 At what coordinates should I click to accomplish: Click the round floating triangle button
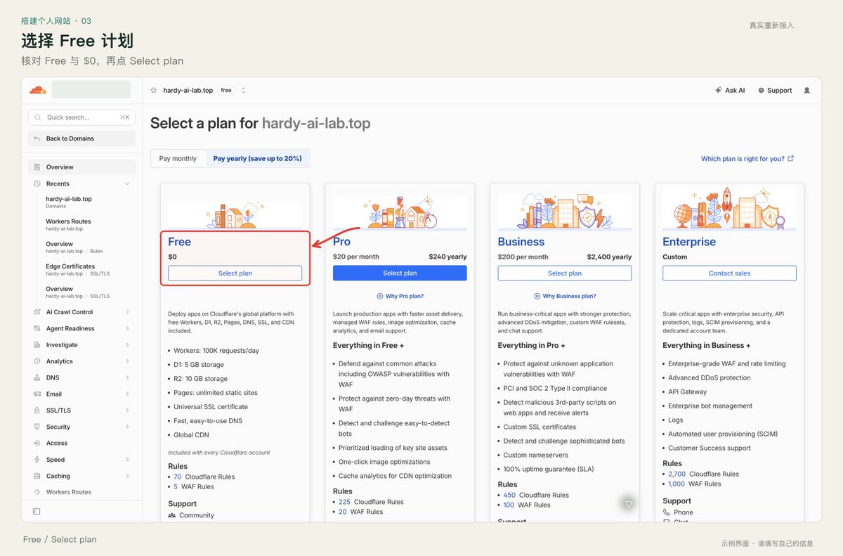(629, 503)
